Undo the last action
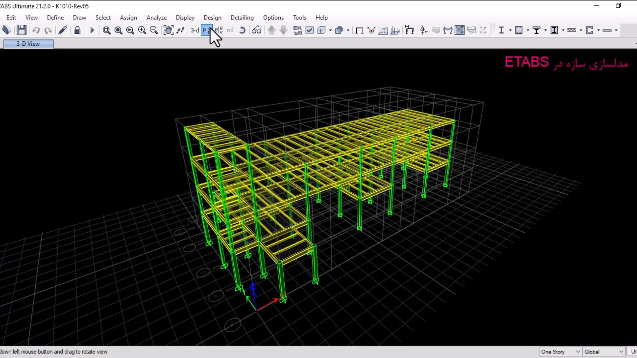 (36, 30)
